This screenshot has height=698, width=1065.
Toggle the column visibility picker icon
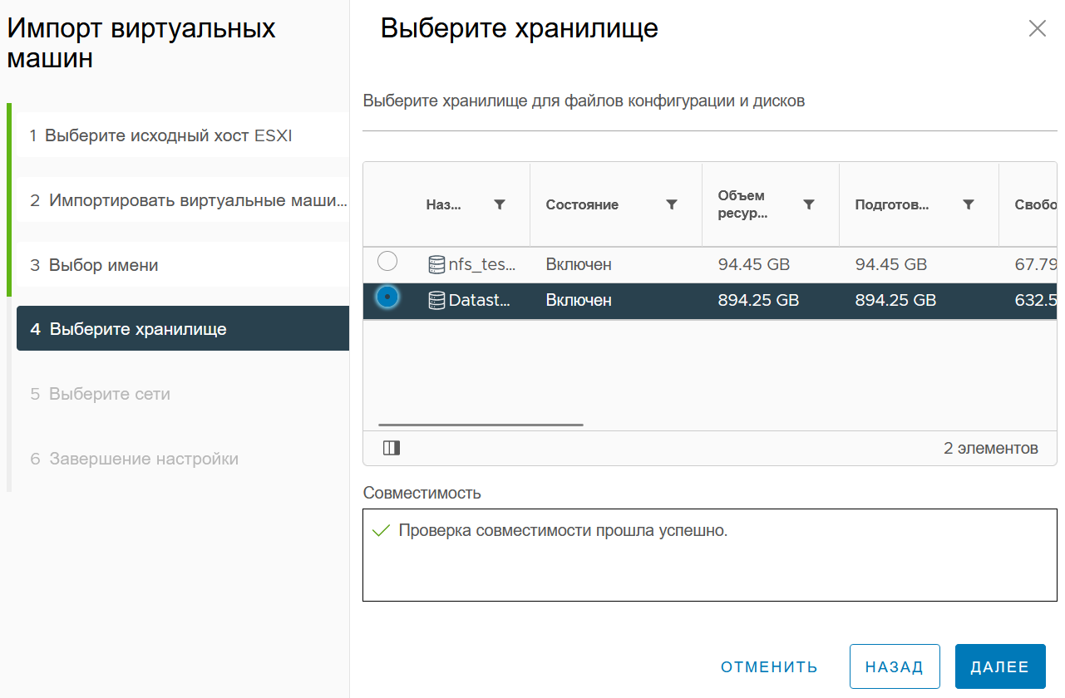392,448
